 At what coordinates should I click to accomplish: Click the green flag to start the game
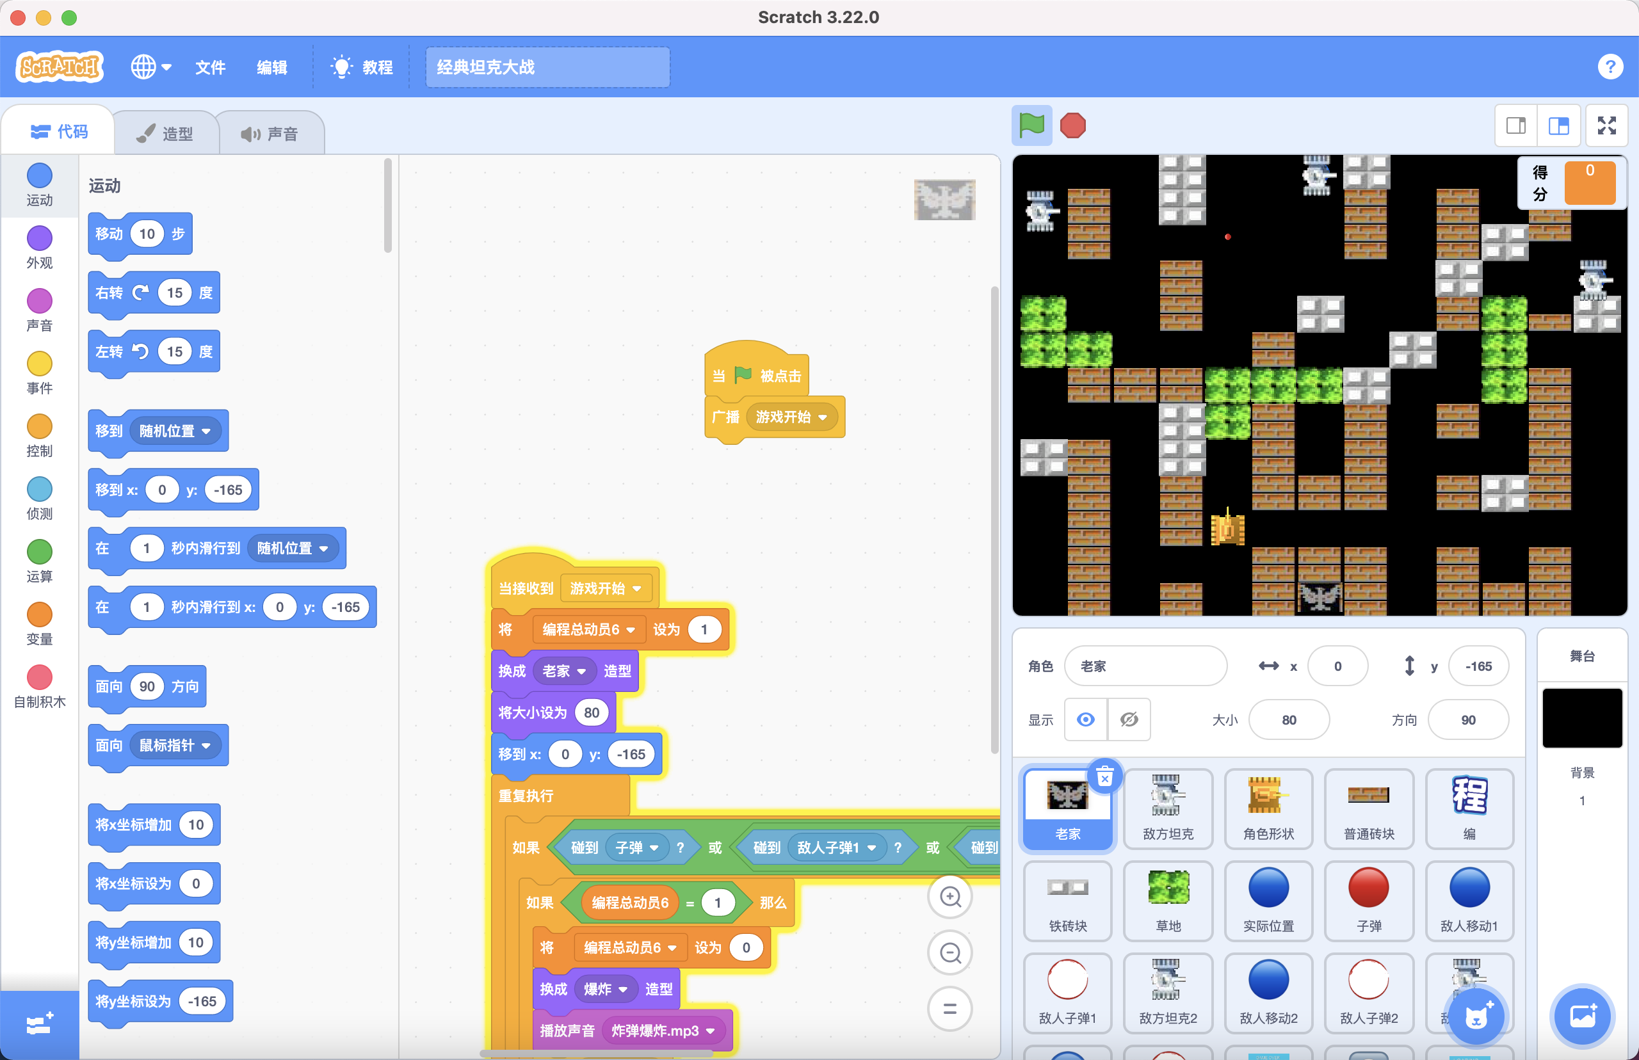pyautogui.click(x=1031, y=125)
